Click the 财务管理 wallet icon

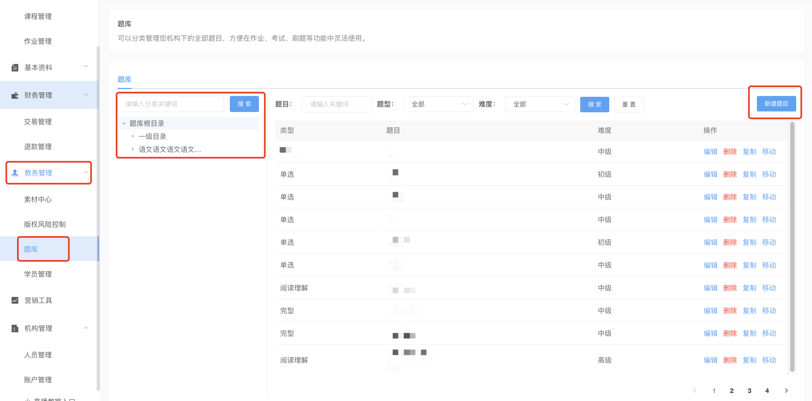click(x=15, y=95)
